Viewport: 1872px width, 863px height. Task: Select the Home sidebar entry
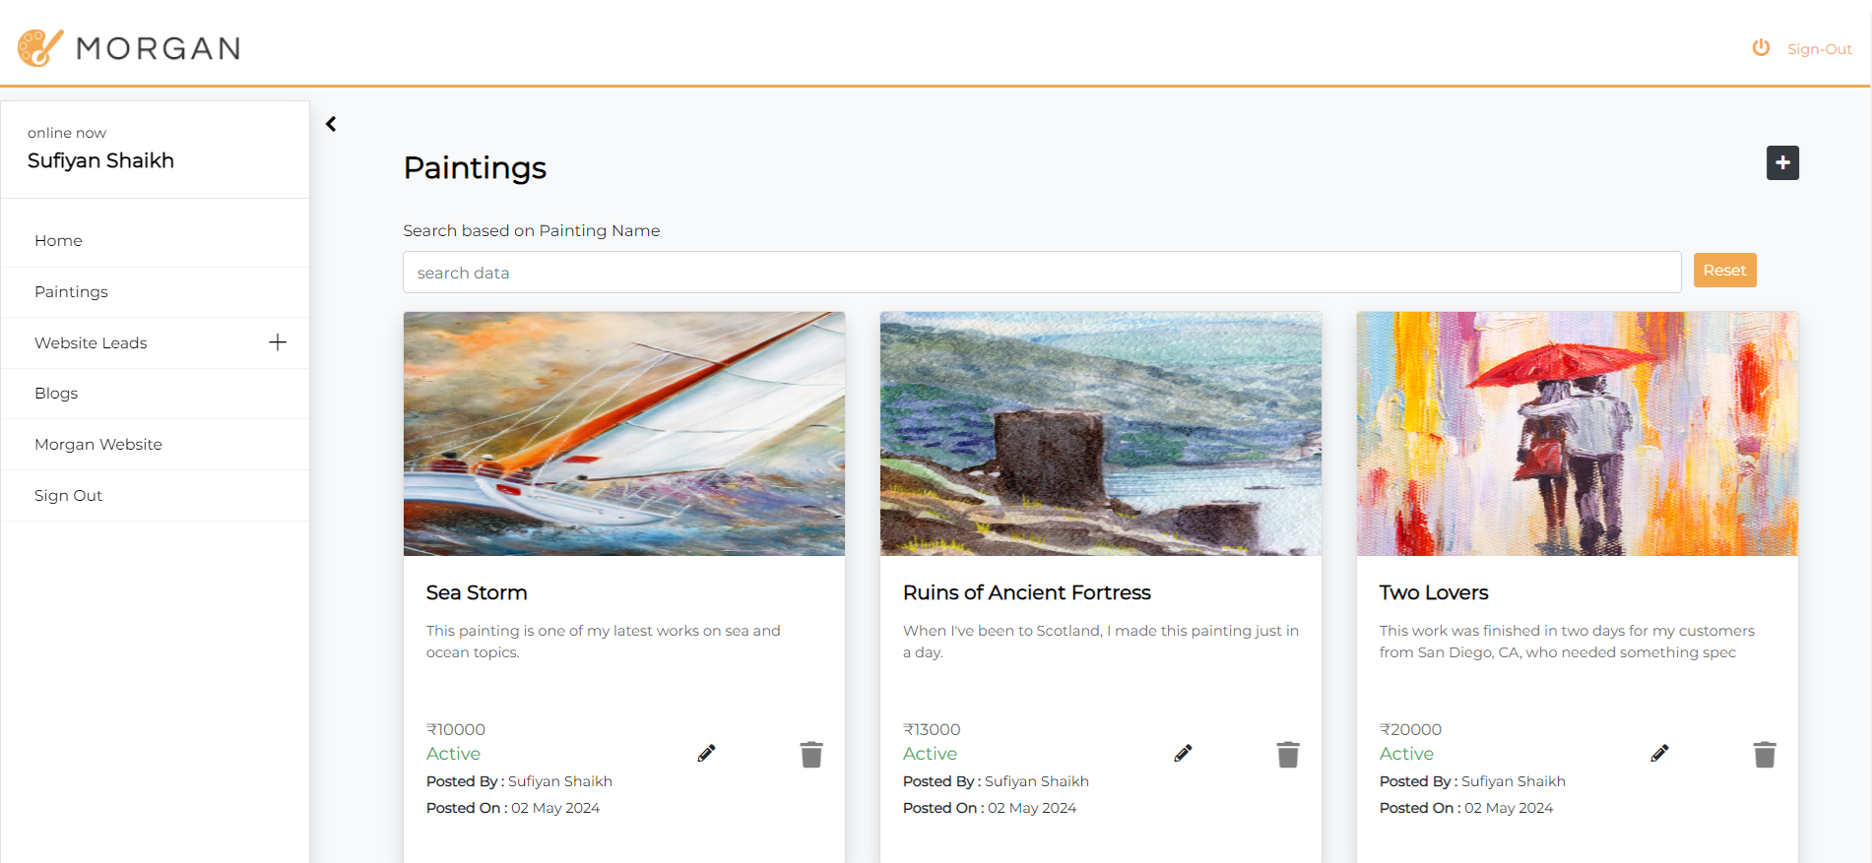point(58,240)
